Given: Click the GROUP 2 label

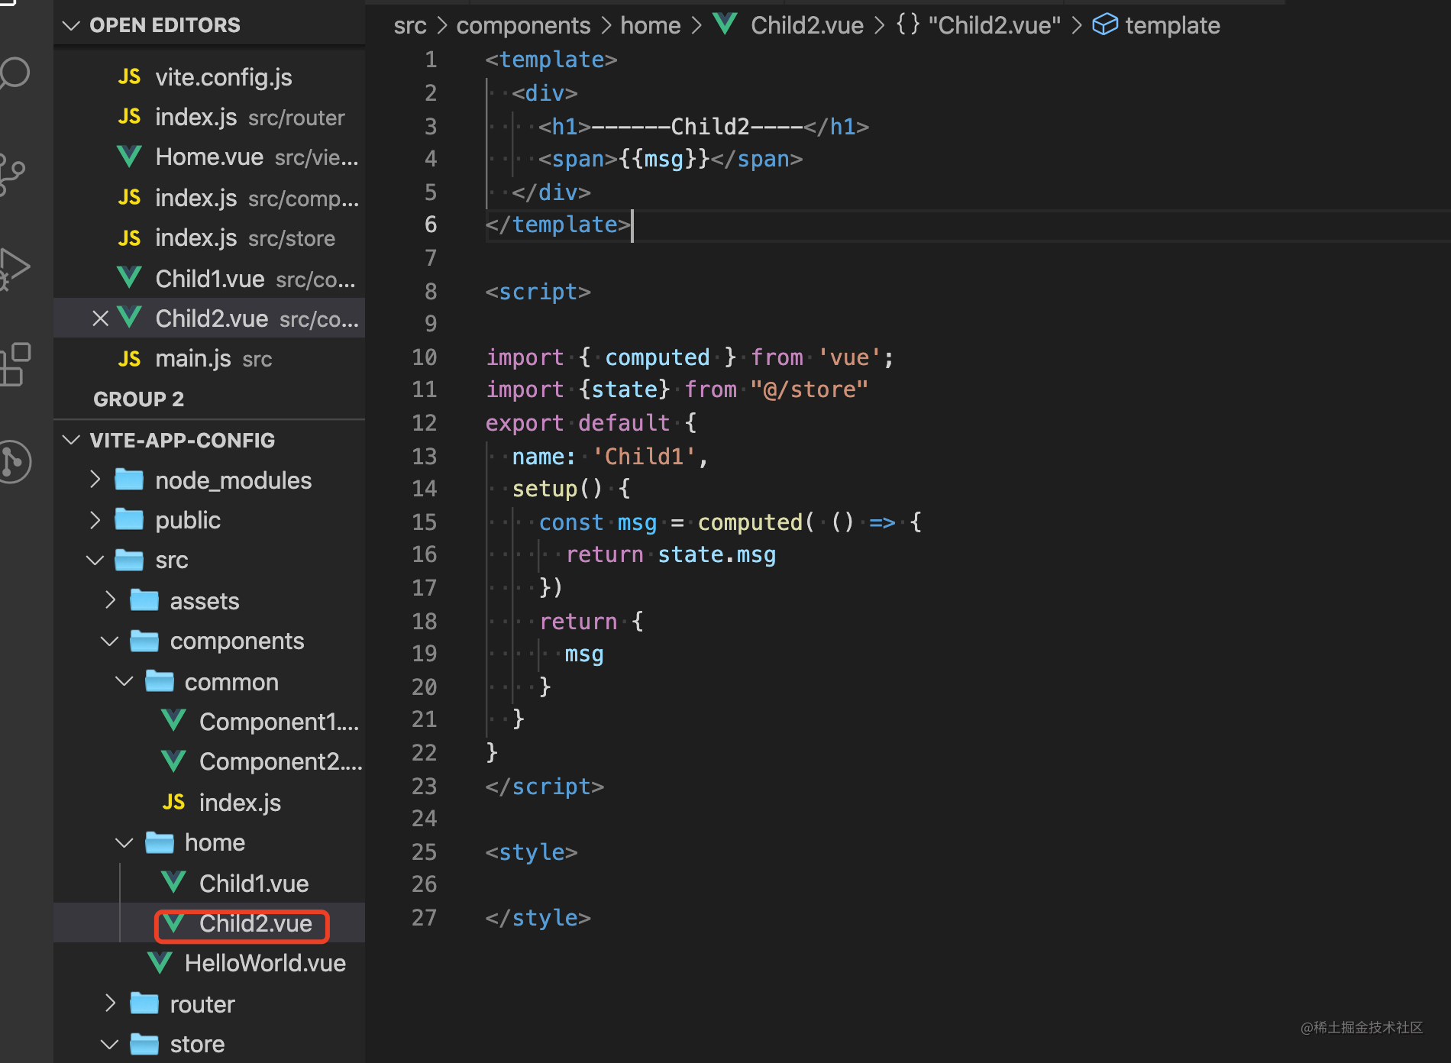Looking at the screenshot, I should point(138,399).
